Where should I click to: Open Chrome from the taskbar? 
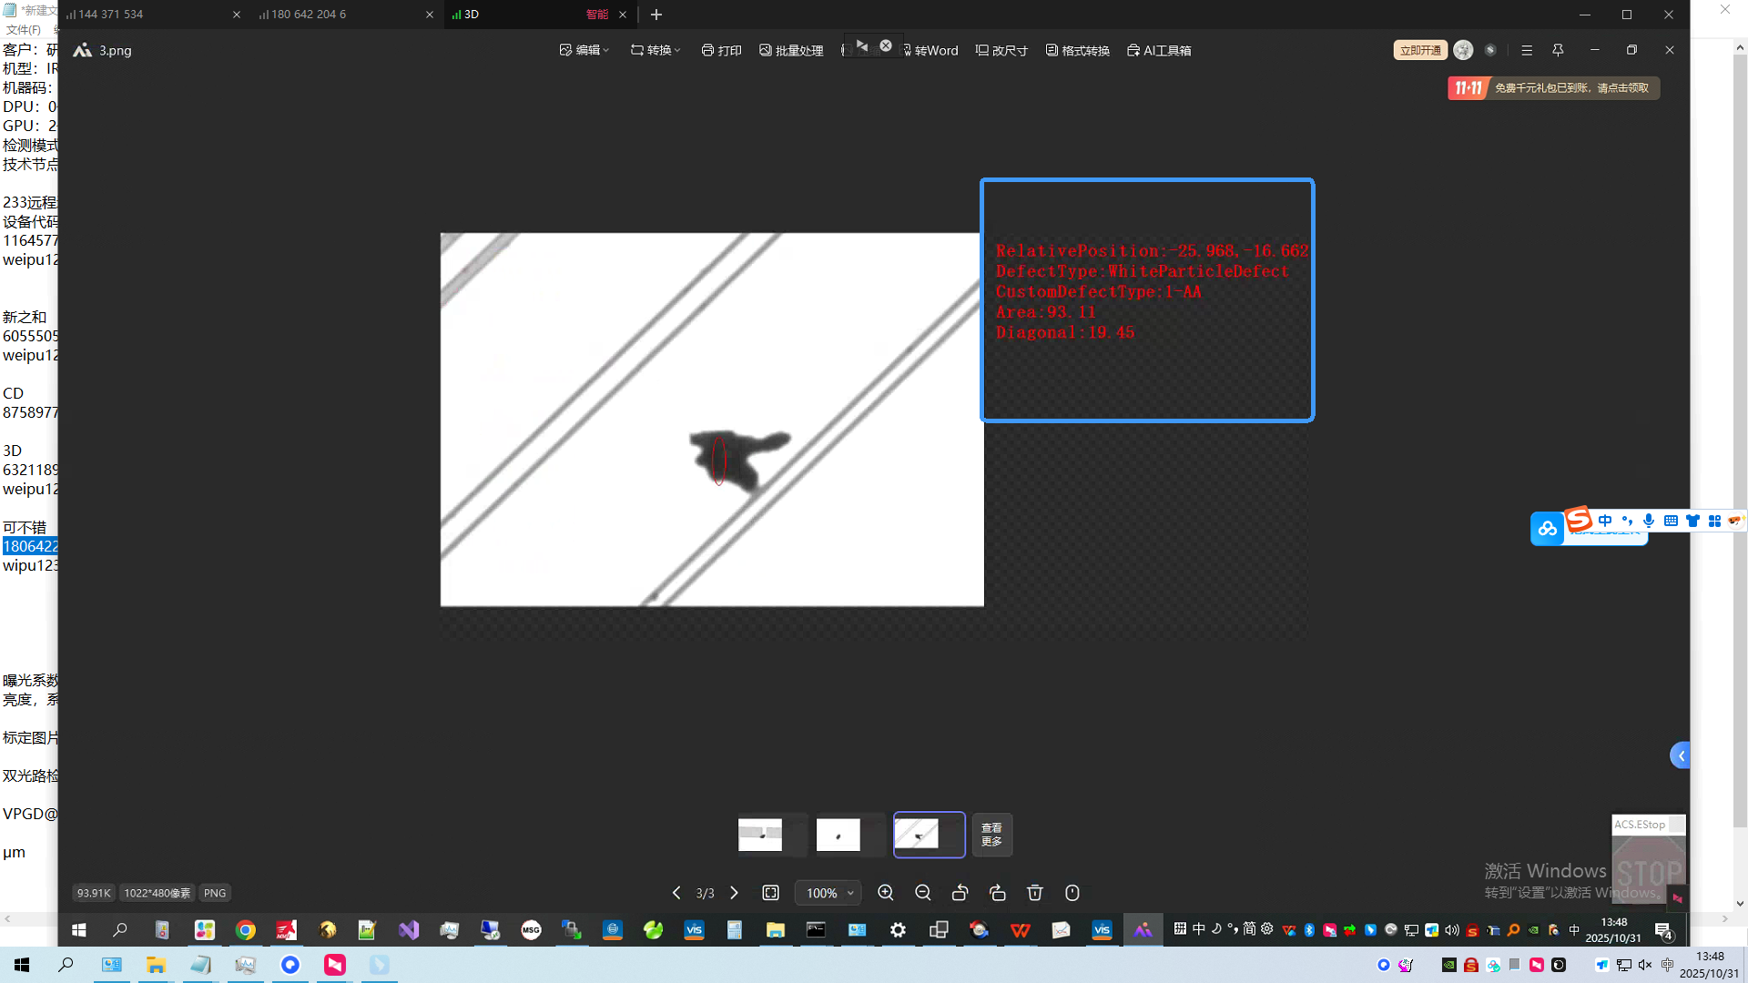click(245, 930)
